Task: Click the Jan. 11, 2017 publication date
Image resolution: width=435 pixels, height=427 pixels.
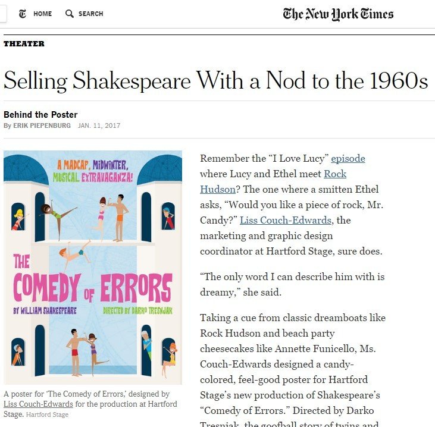Action: coord(99,125)
